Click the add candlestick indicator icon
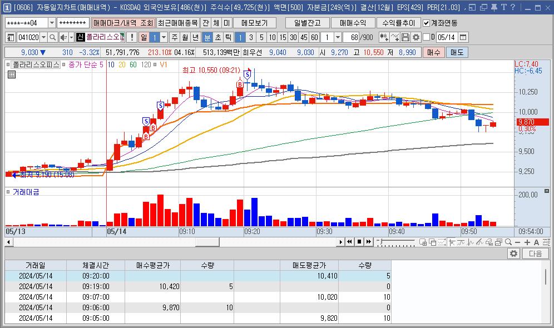554x328 pixels. click(384, 37)
